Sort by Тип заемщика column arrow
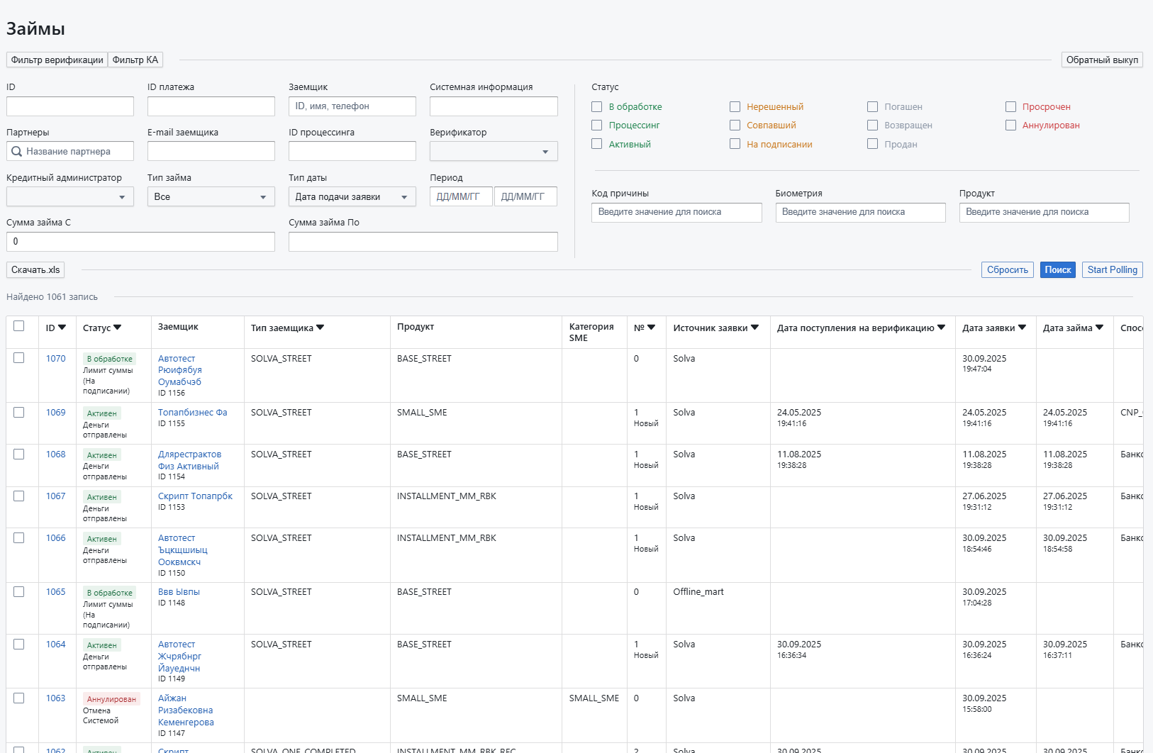The height and width of the screenshot is (753, 1153). click(321, 328)
